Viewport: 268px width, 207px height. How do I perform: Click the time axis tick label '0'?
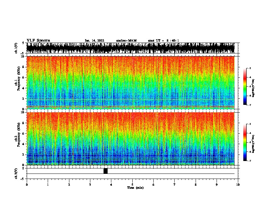click(x=27, y=185)
